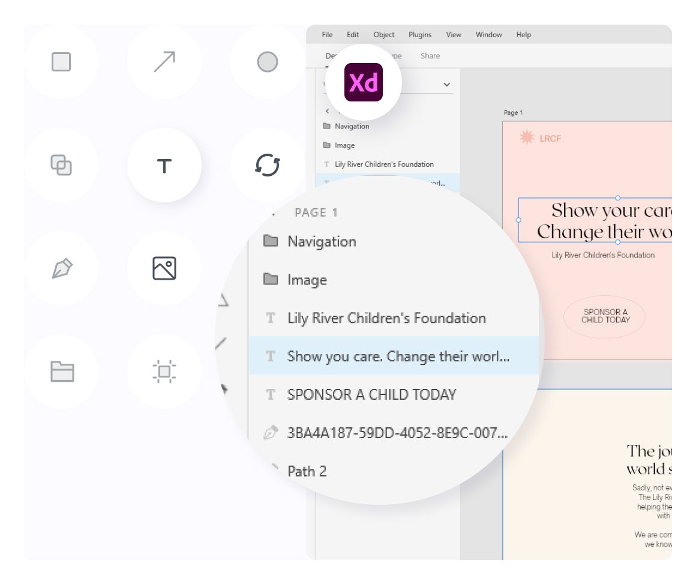696x584 pixels.
Task: Click the SPONSOR A CHILD TODAY oval button
Action: (x=605, y=316)
